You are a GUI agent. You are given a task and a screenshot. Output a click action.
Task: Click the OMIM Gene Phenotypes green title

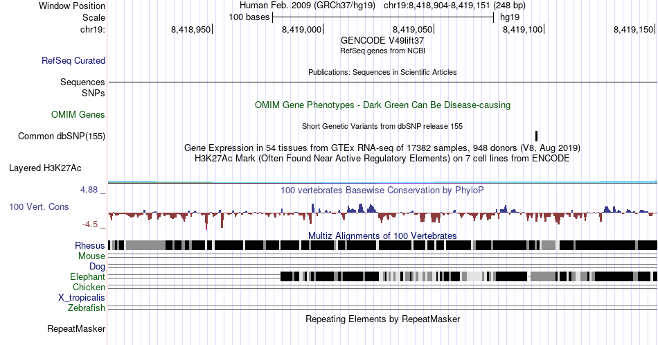[x=382, y=105]
